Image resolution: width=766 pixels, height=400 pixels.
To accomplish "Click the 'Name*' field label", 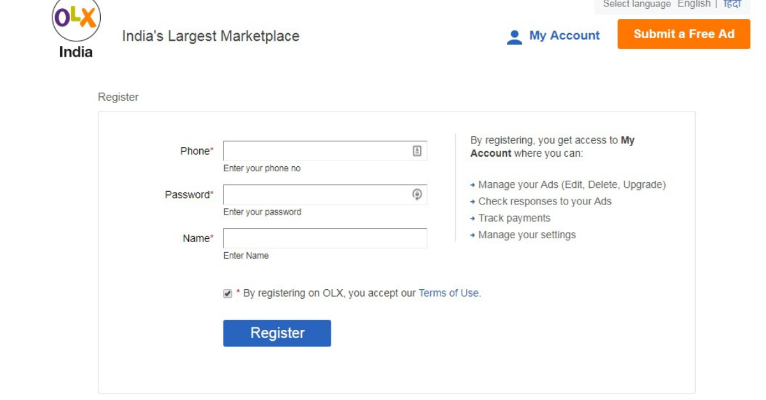I will coord(198,238).
